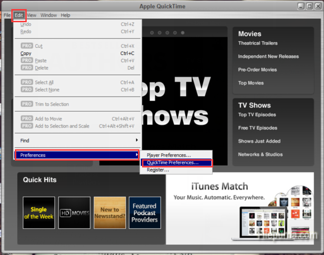This screenshot has width=324, height=255.
Task: Minimize the Apple QuickTime window
Action: pyautogui.click(x=301, y=6)
